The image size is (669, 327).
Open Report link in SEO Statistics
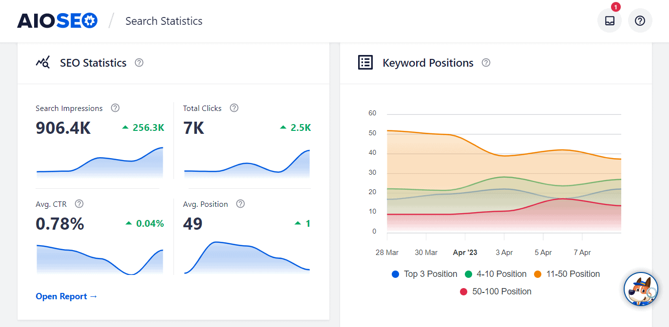point(67,296)
